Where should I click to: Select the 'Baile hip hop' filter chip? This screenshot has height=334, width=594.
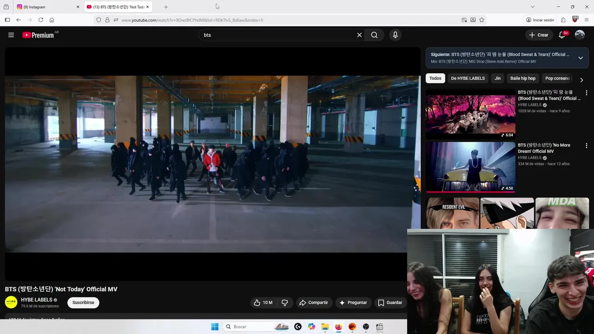[523, 78]
